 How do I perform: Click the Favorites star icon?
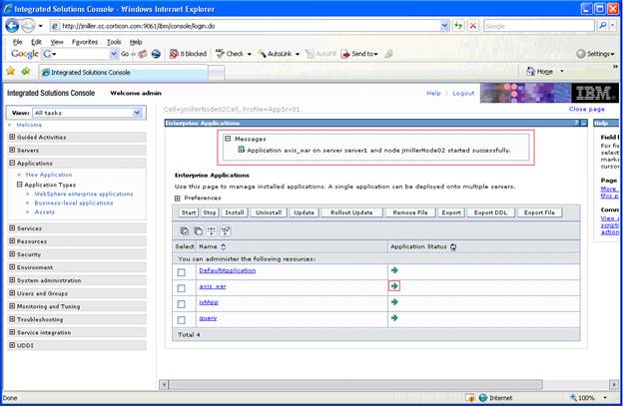click(x=11, y=71)
